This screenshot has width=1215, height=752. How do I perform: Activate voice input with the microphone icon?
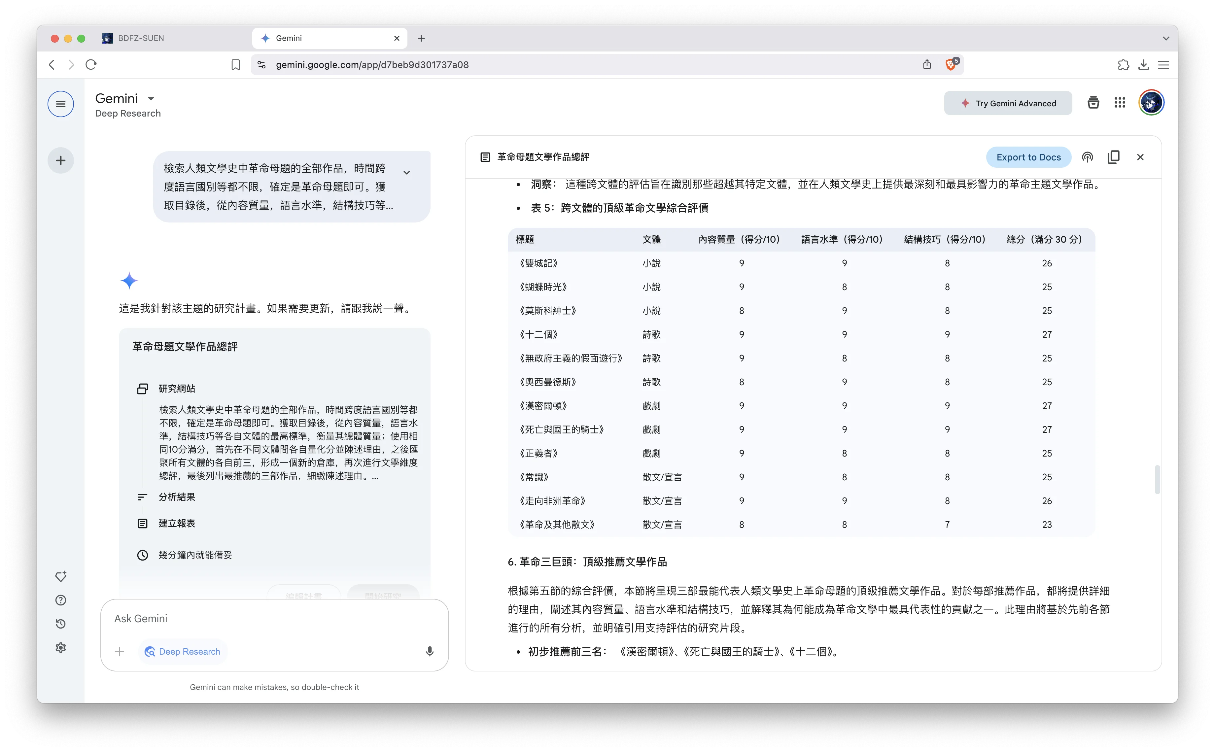coord(430,651)
